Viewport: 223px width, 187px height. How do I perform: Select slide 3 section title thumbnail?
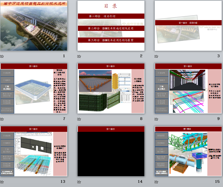click(188, 26)
